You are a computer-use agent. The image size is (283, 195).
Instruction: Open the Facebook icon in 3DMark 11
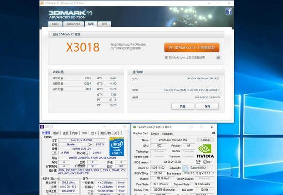coord(229,11)
